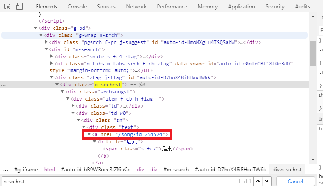323x186 pixels.
Task: Follow the /song?id=254574 link
Action: [142, 134]
